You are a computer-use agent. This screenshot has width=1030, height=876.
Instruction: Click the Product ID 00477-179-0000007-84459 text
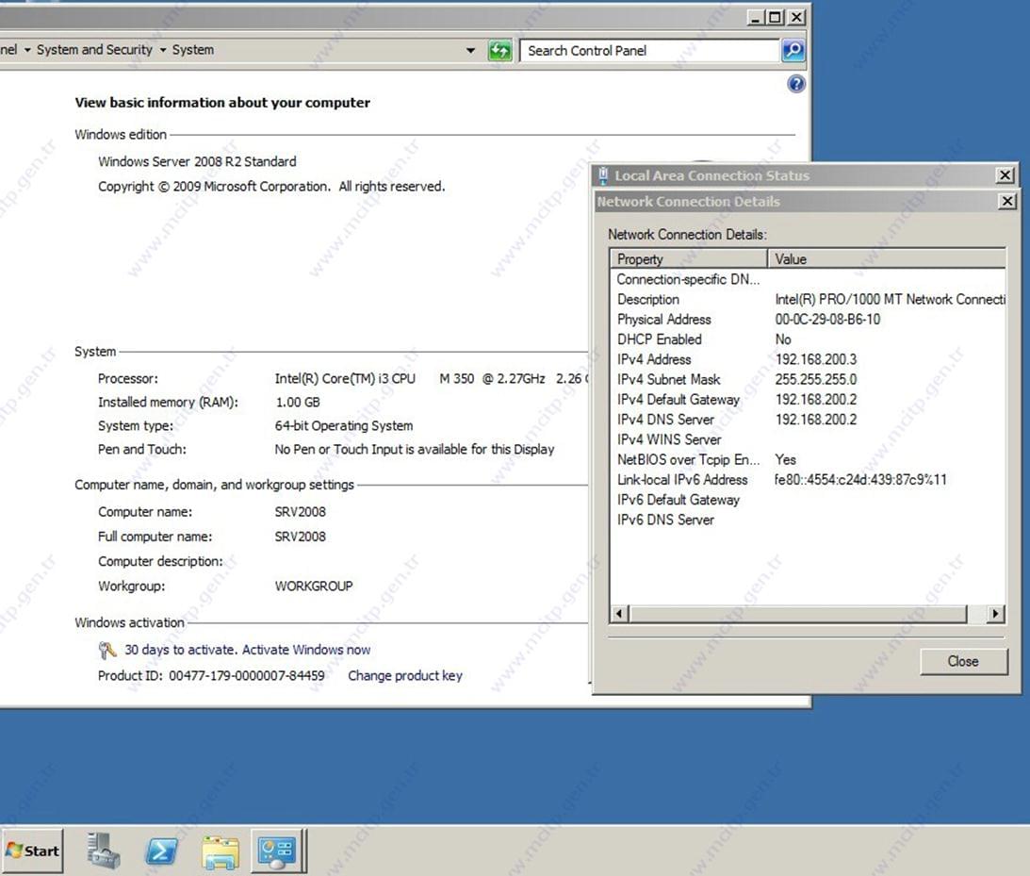pyautogui.click(x=211, y=675)
